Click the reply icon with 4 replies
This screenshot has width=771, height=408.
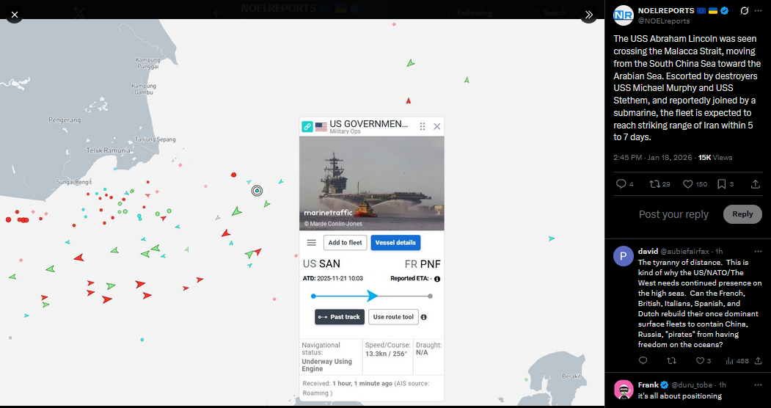point(621,184)
